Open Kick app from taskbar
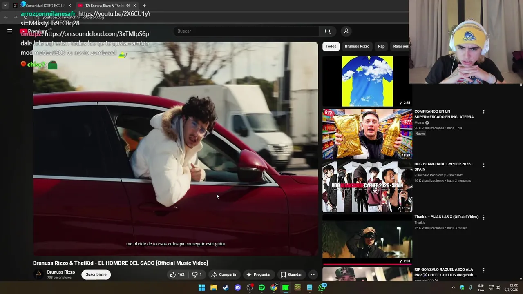 [x=286, y=287]
